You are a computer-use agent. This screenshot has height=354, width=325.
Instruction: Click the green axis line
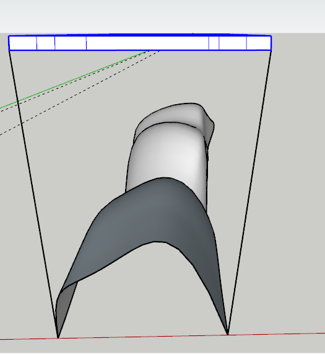[74, 80]
